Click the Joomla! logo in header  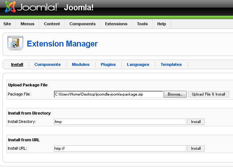coord(31,7)
